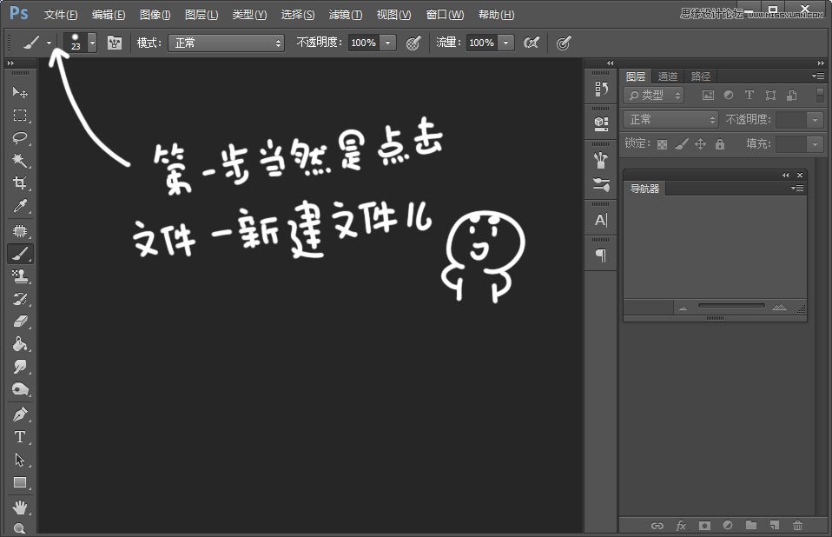Open the Image menu
Viewport: 832px width, 537px height.
[x=155, y=15]
